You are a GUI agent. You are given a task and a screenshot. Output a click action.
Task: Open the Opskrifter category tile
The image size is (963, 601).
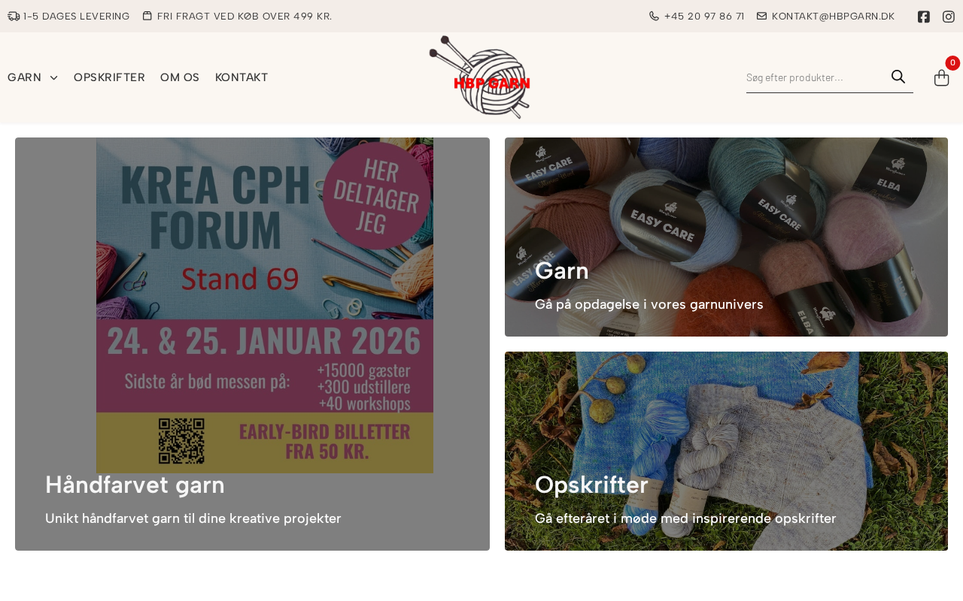coord(726,451)
